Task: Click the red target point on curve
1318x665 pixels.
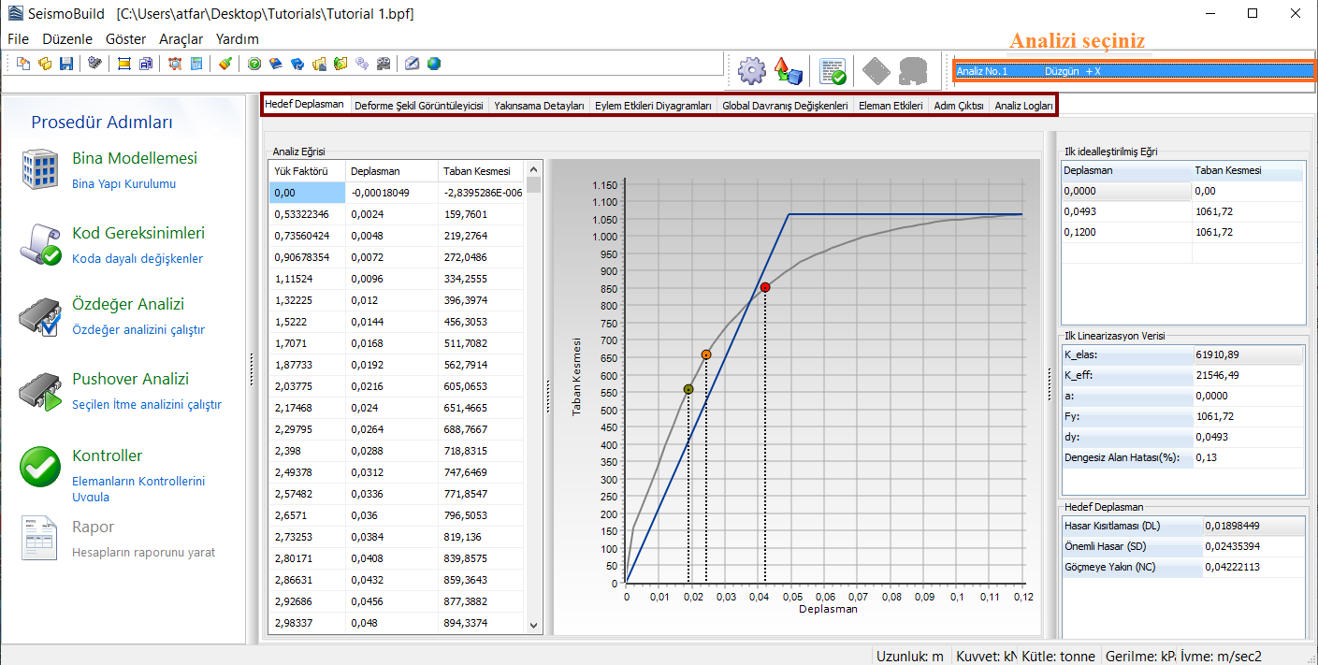Action: (x=765, y=287)
